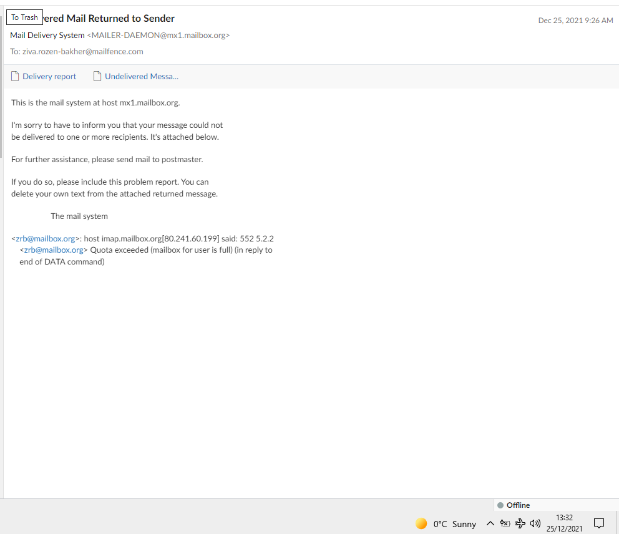This screenshot has height=534, width=619.
Task: Click the Offline status indicator
Action: [514, 505]
